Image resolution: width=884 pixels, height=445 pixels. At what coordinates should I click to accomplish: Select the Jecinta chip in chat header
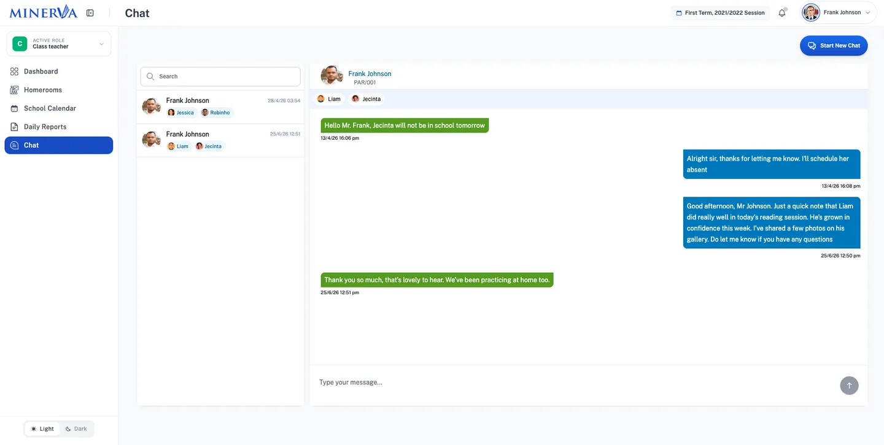(366, 99)
